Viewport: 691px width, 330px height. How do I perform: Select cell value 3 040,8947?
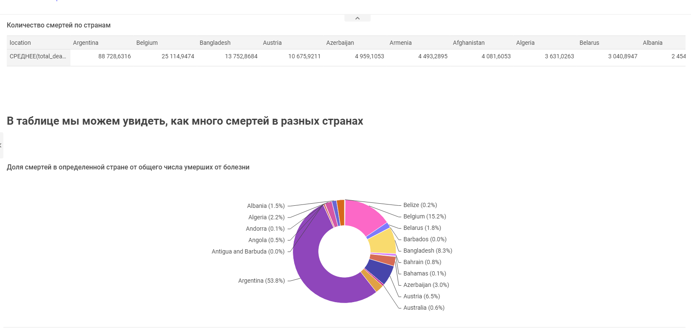[x=623, y=56]
